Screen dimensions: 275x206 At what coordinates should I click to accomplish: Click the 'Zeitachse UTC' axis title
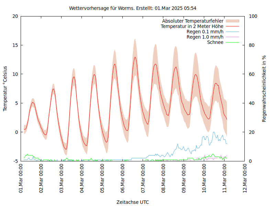tap(133, 202)
